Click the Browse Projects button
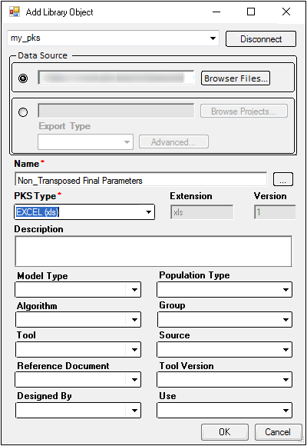307x446 pixels. 243,111
